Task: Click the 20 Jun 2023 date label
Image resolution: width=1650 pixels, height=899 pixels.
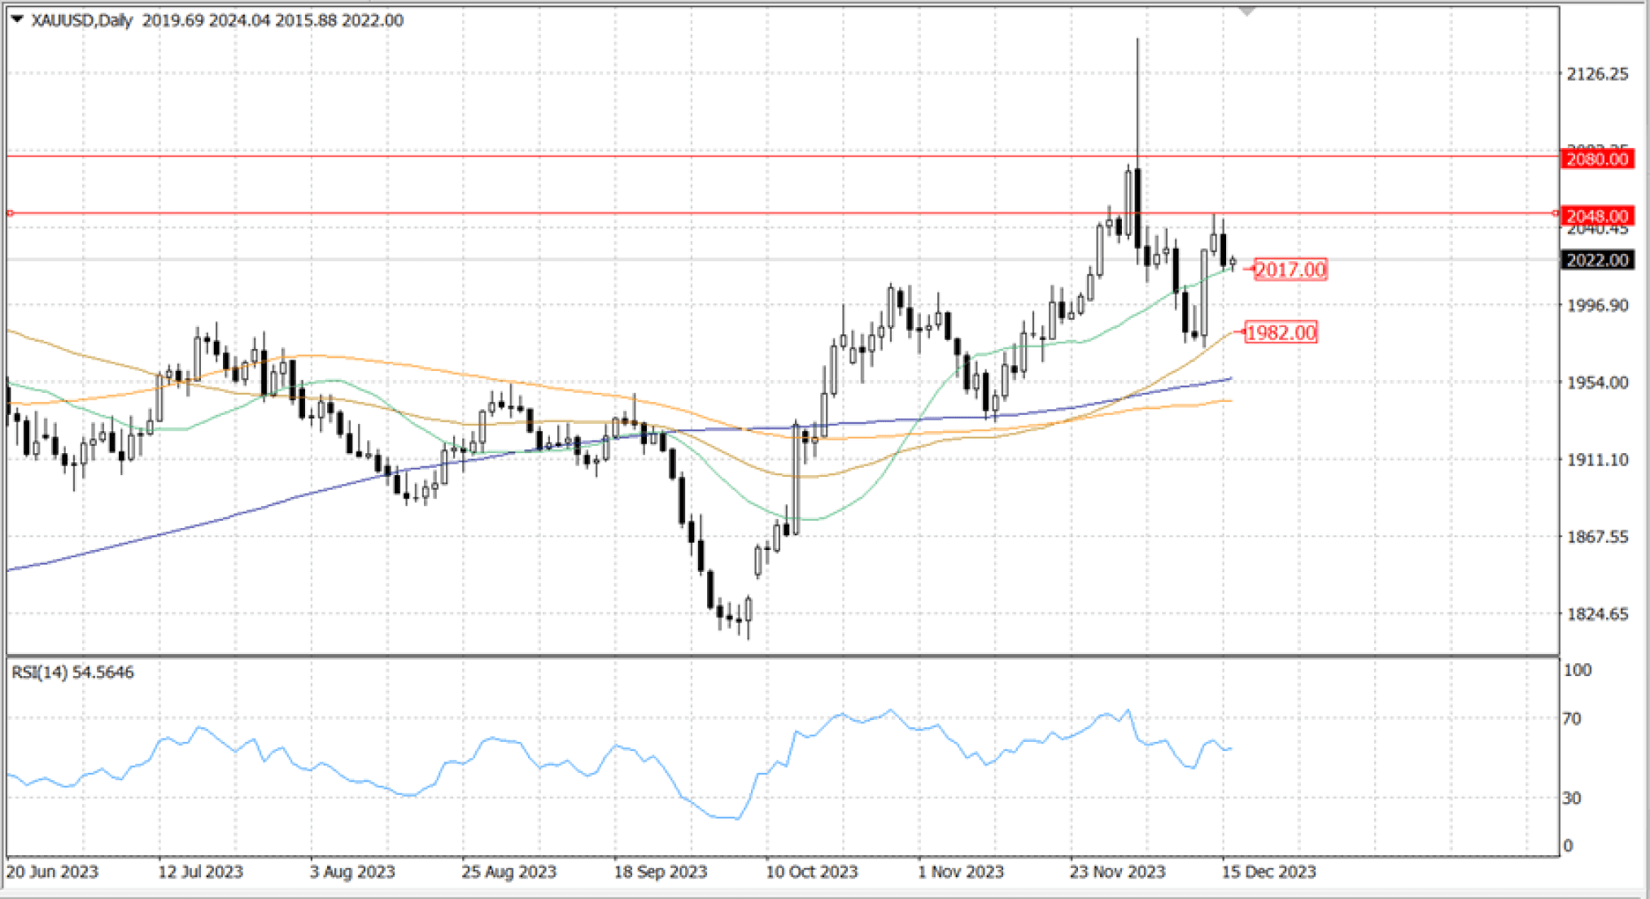Action: [52, 872]
